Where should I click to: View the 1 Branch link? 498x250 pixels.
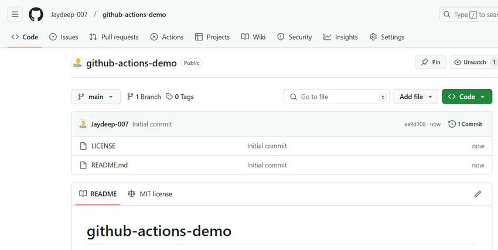(144, 97)
